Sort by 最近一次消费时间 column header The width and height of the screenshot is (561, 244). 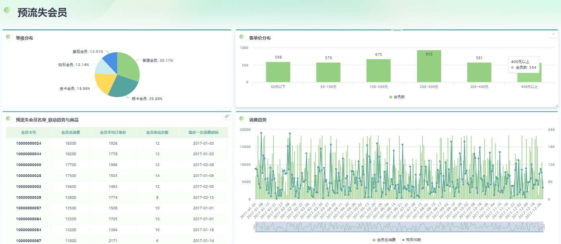203,132
